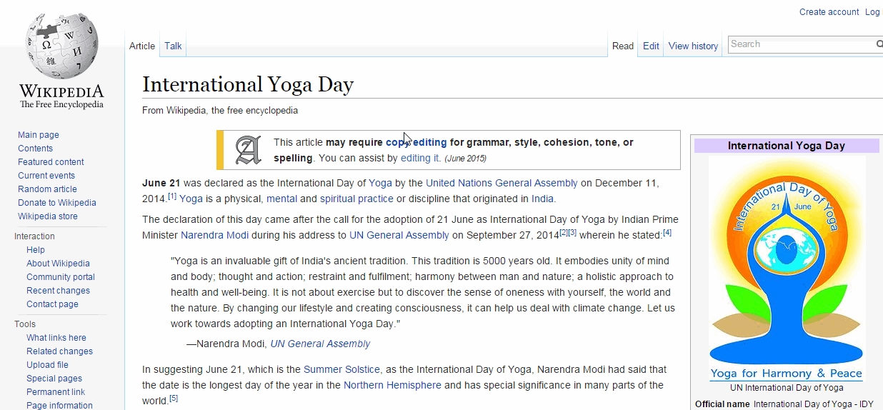
Task: Click the 'editing it' link
Action: tap(420, 158)
